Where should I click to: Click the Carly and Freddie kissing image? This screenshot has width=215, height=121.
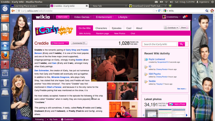(115, 65)
